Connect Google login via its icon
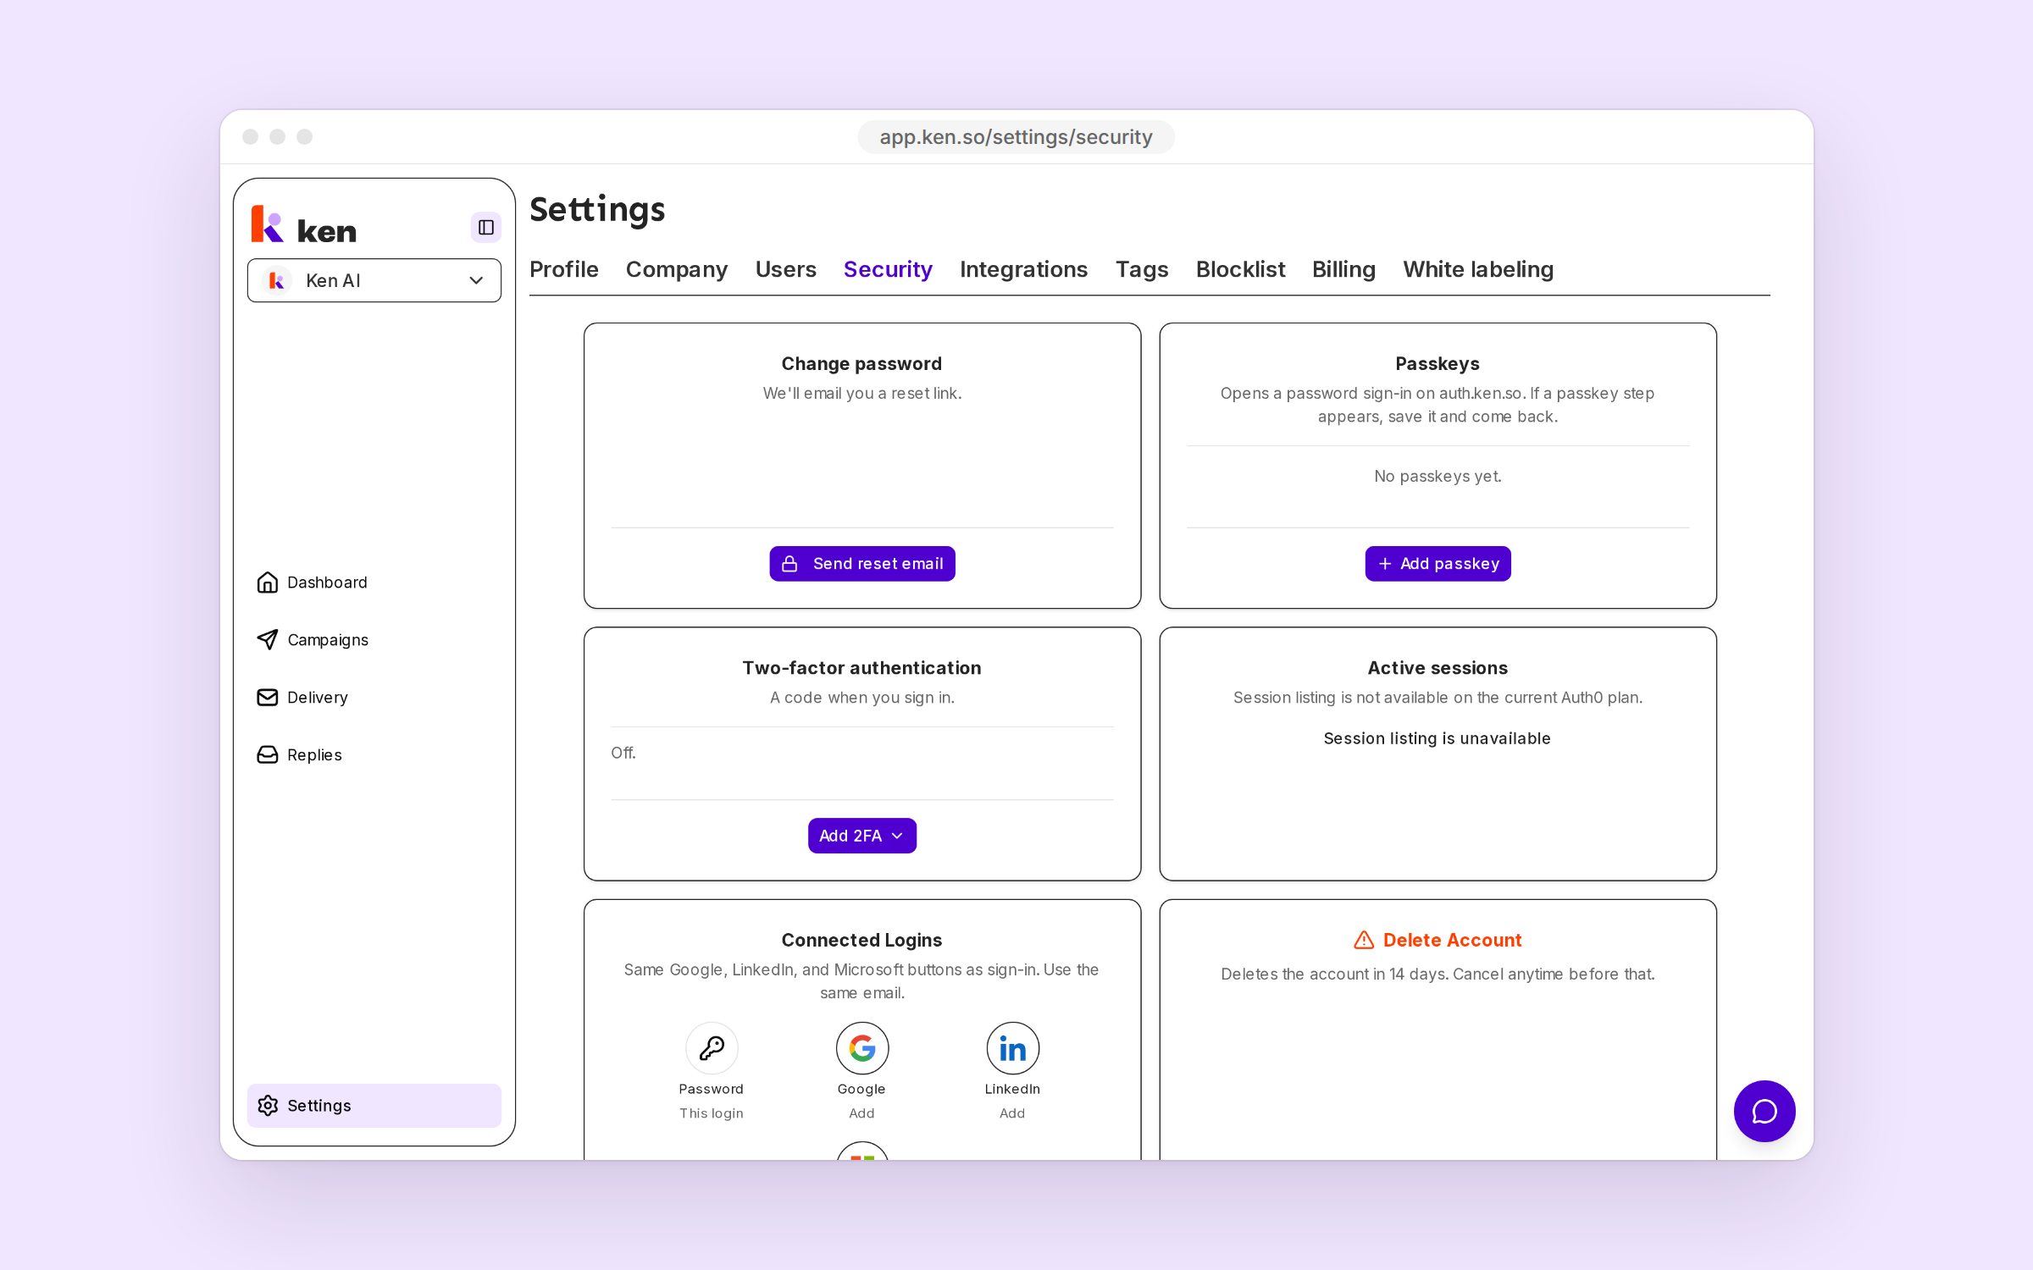This screenshot has width=2033, height=1270. click(x=862, y=1048)
